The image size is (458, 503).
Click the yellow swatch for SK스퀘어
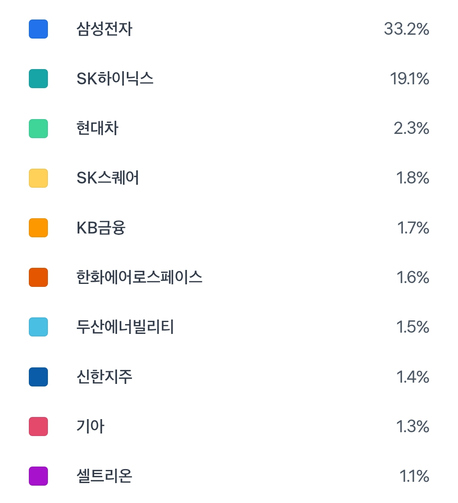(x=38, y=178)
